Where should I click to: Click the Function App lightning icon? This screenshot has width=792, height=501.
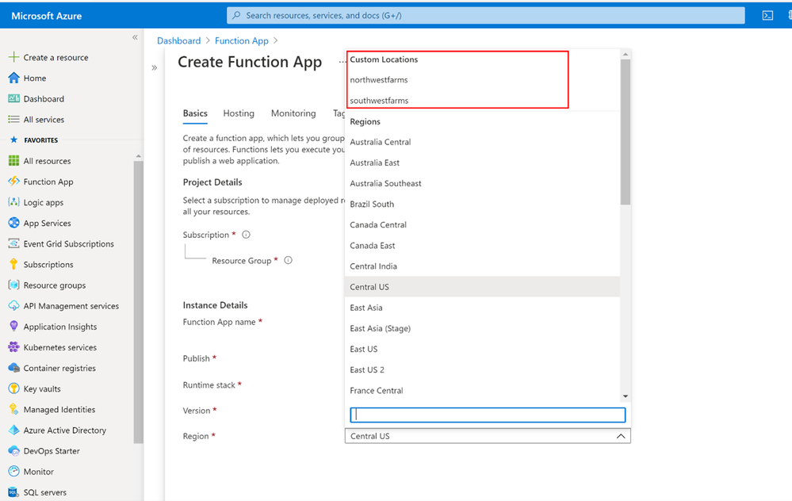[13, 182]
